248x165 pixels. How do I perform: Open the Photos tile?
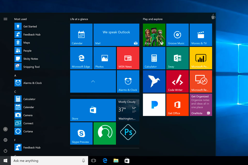coord(105,58)
